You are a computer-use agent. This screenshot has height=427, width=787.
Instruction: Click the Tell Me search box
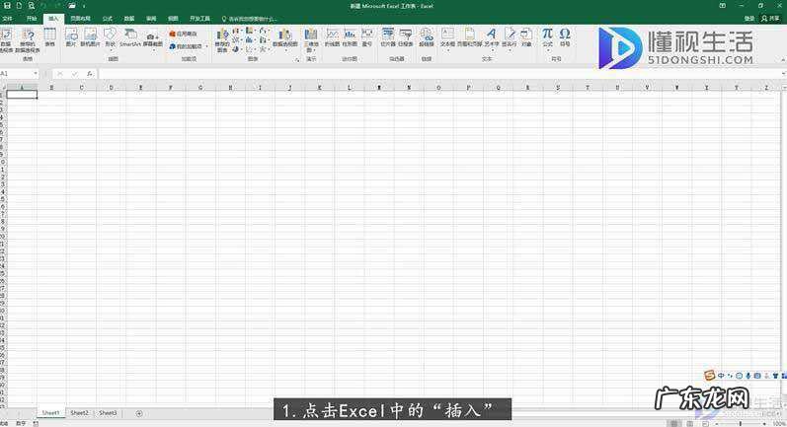(x=250, y=19)
